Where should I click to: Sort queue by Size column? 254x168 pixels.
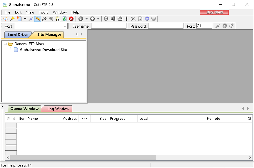(x=99, y=119)
